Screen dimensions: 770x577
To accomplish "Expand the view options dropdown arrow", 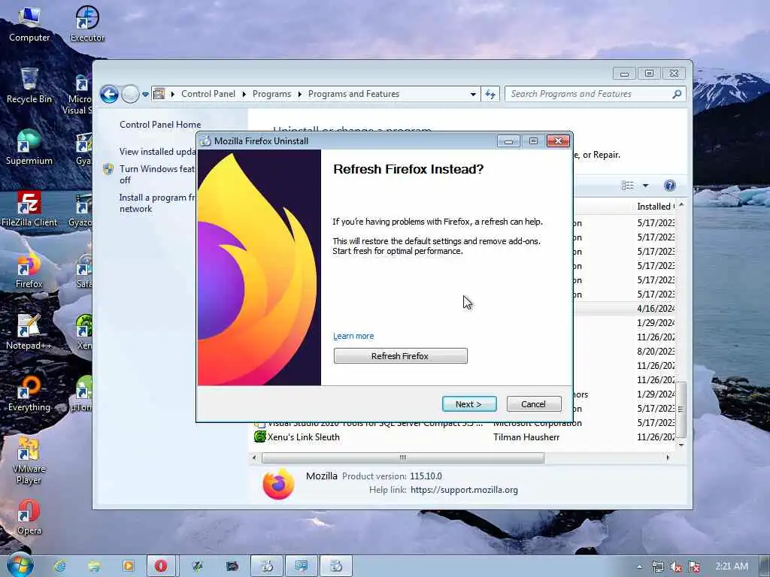I will pos(645,186).
